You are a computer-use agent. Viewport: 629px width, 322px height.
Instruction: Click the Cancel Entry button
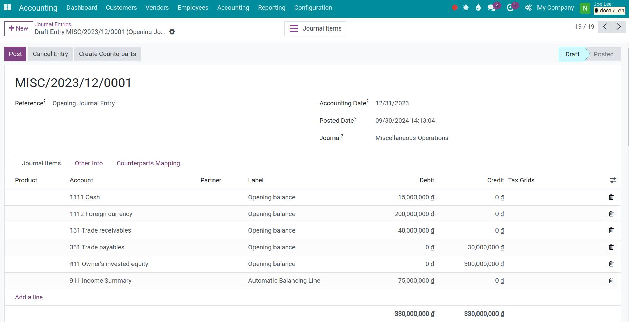(x=50, y=54)
